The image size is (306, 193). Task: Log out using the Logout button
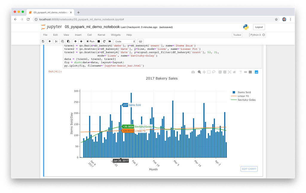259,27
